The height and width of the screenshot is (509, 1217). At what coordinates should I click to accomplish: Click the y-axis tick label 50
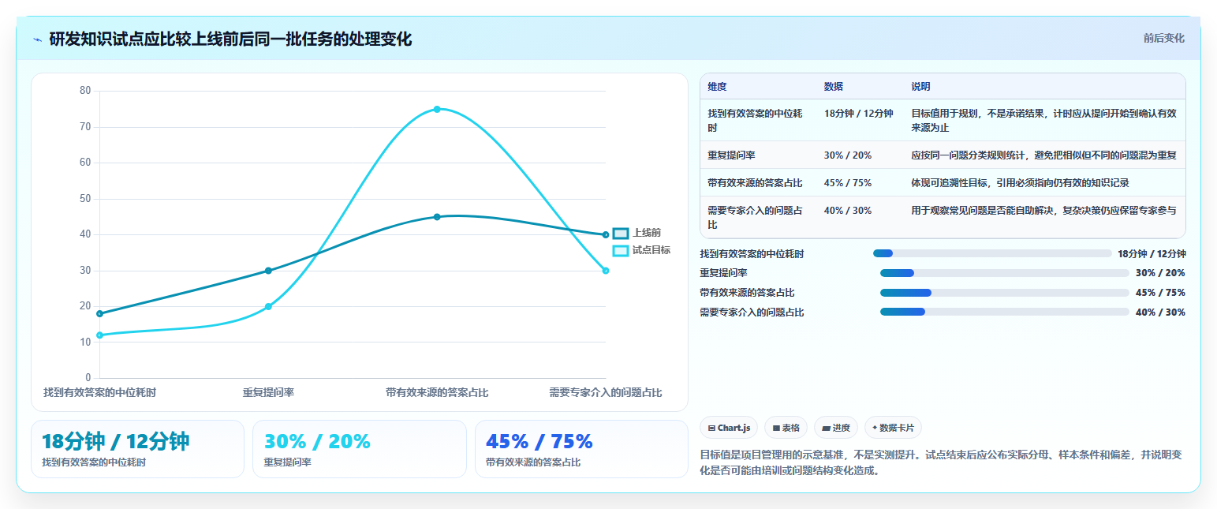tap(85, 199)
